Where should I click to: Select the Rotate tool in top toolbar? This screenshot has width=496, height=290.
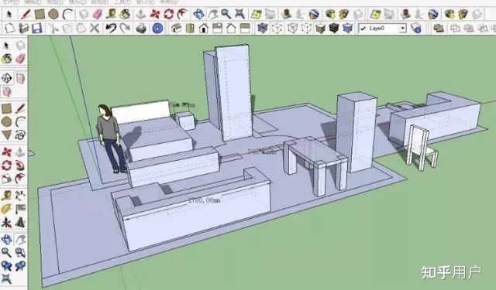tap(169, 14)
